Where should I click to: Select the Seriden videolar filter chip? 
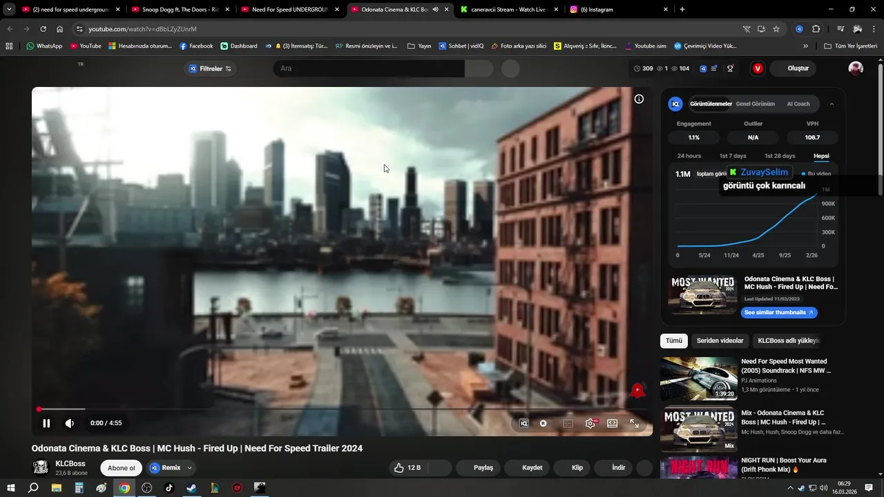[720, 340]
